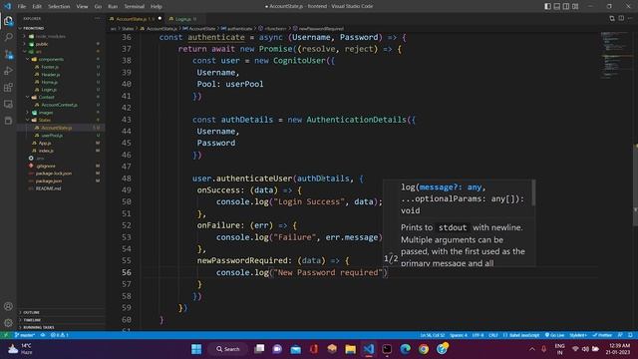This screenshot has width=638, height=359.
Task: Open Footer.js in the explorer
Action: click(x=50, y=67)
